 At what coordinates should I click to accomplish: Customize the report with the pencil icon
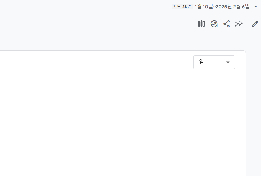[255, 24]
